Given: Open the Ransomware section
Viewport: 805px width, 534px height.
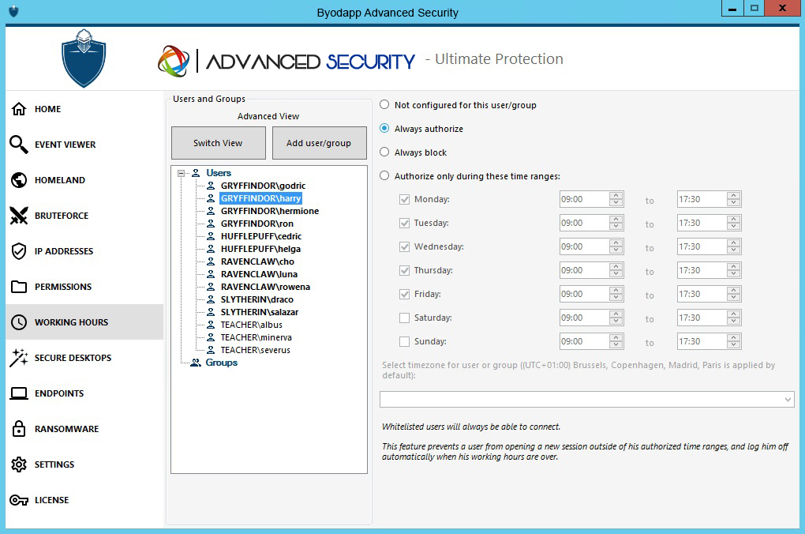Looking at the screenshot, I should [x=84, y=429].
